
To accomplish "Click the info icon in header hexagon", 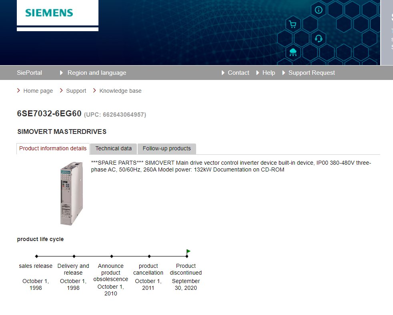I will 319,10.
